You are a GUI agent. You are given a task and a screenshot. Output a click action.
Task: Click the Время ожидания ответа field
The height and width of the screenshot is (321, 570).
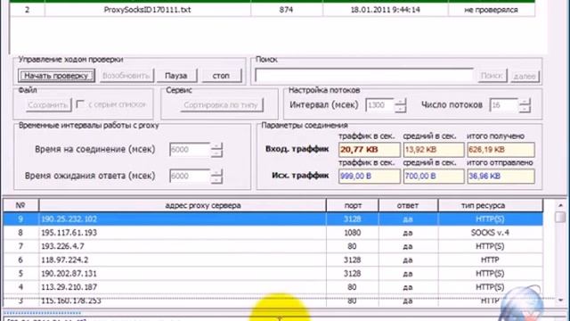(190, 177)
